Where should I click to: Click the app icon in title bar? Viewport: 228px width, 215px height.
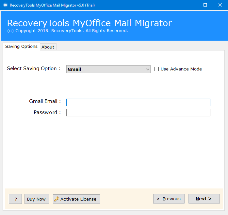(6, 5)
